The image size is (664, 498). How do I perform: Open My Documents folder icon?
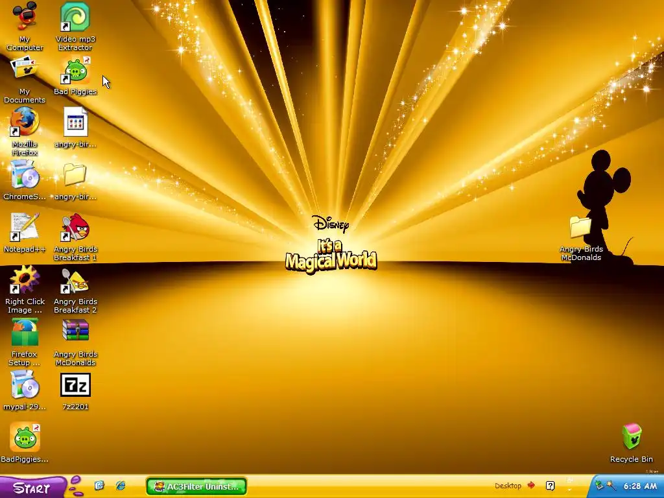[x=25, y=69]
